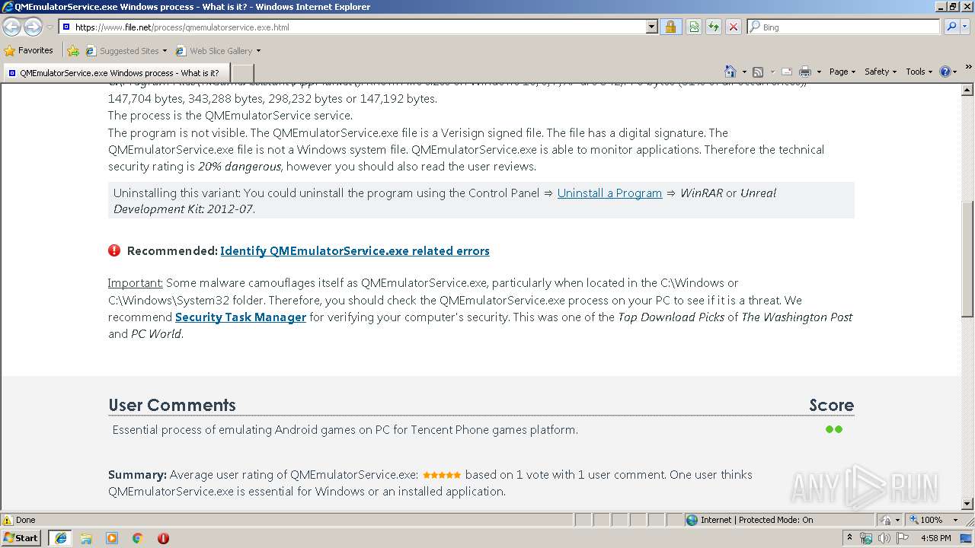Stop loading with the red X button
The image size is (975, 548).
point(733,27)
